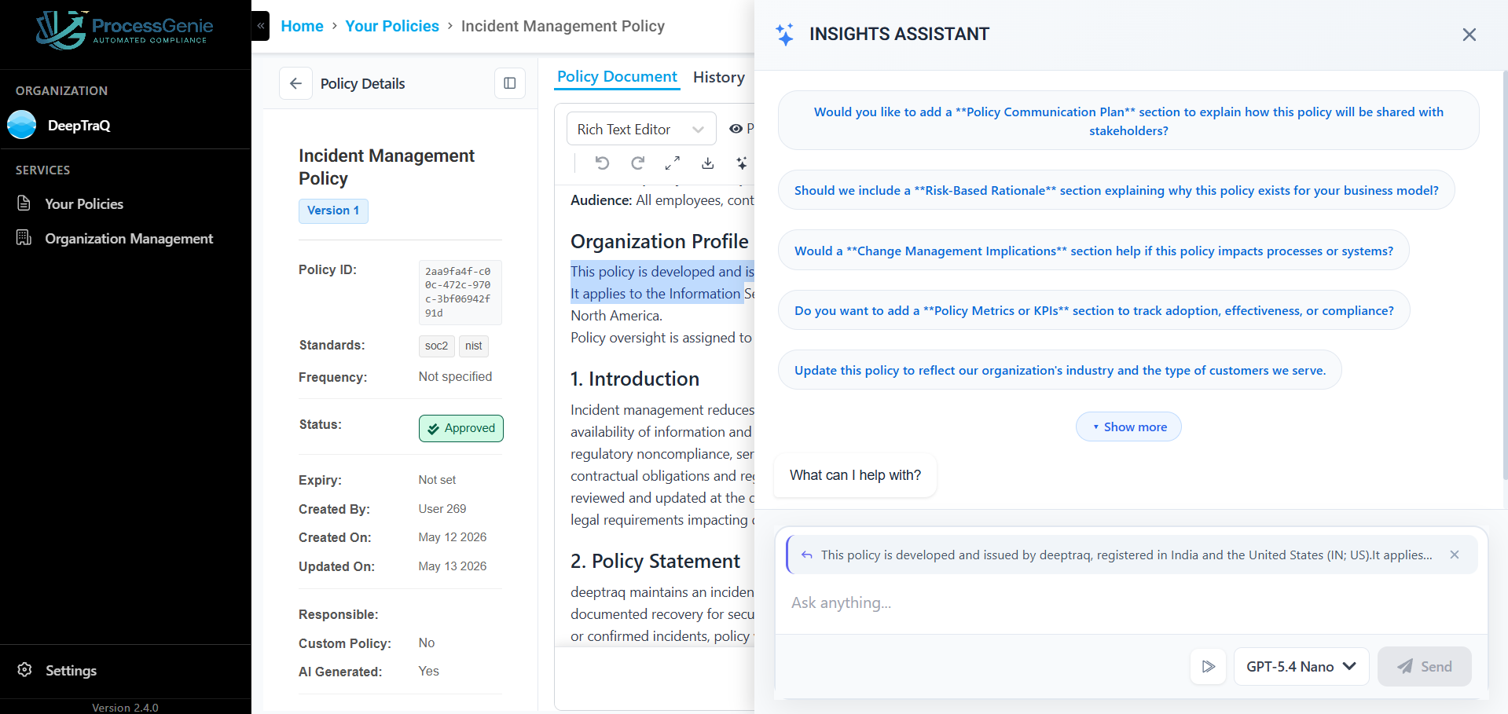Click the Version 1 badge
Screen dimensions: 1508x714
pos(333,211)
